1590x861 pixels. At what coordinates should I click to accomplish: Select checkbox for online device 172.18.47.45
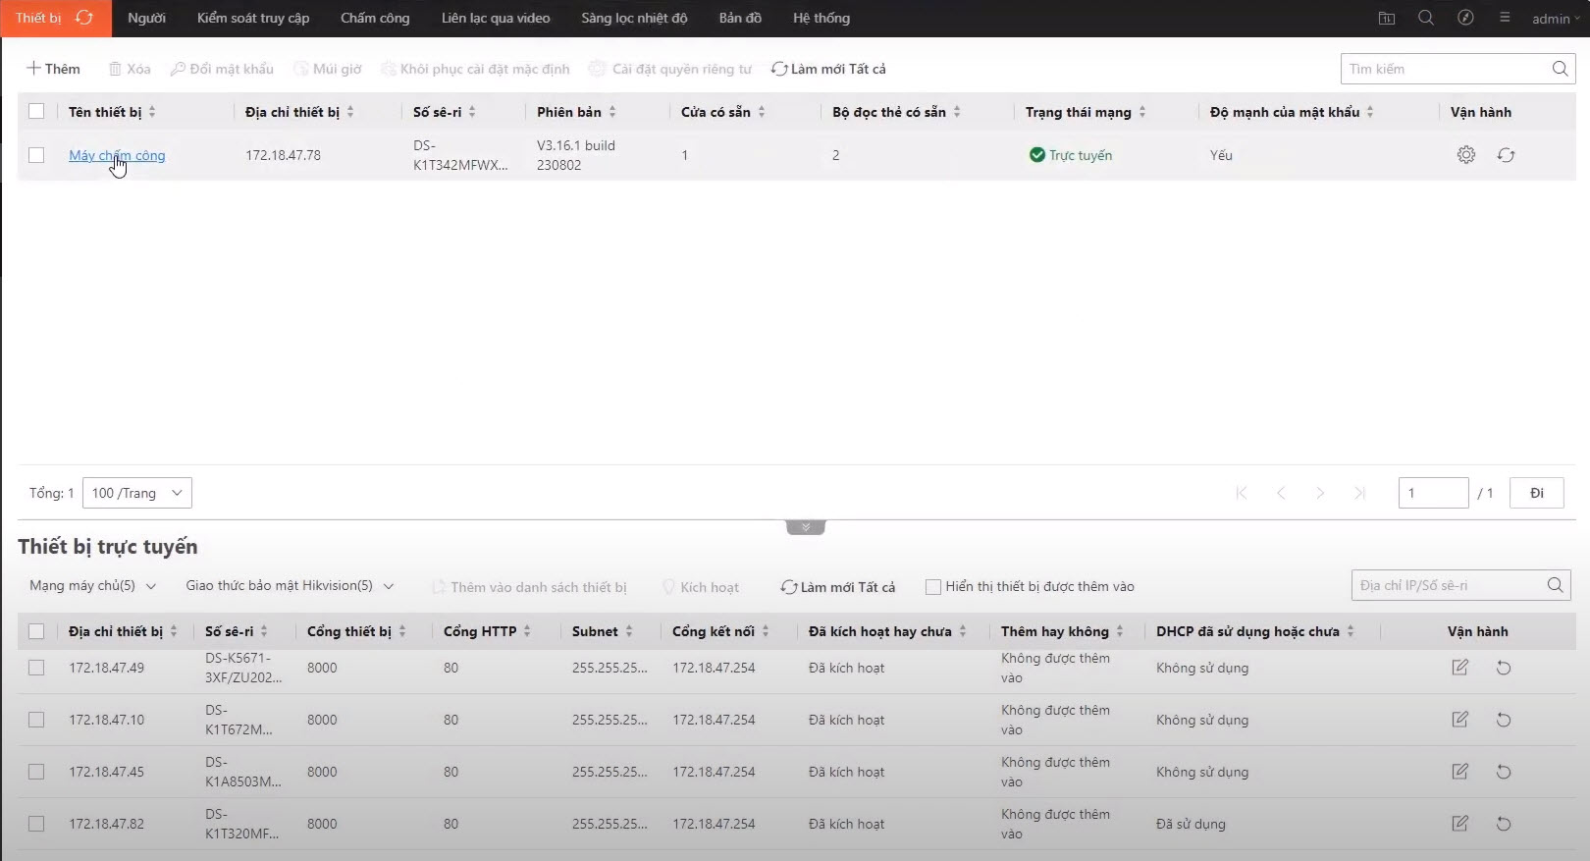pos(36,772)
